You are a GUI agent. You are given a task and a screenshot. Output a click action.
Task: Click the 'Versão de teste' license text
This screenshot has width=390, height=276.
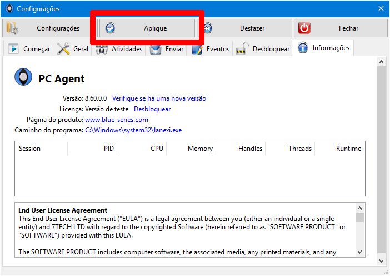(107, 109)
